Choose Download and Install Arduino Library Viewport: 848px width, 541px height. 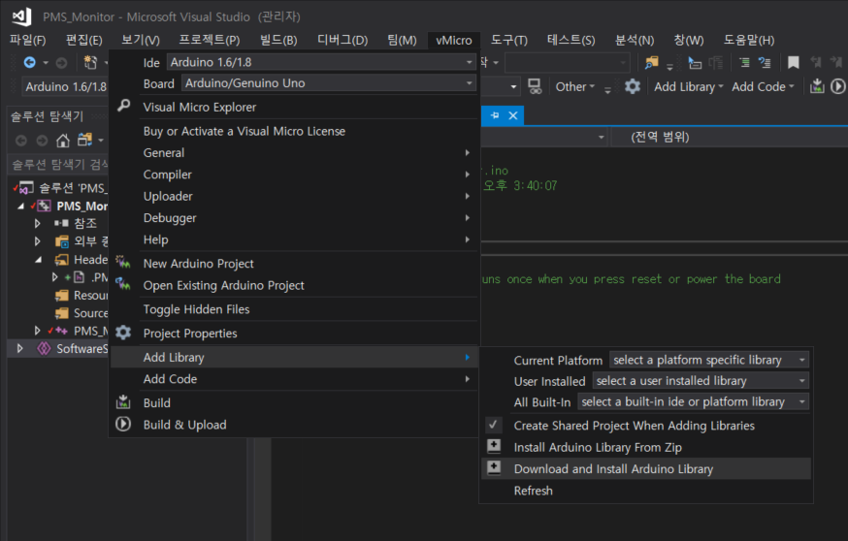pyautogui.click(x=647, y=468)
